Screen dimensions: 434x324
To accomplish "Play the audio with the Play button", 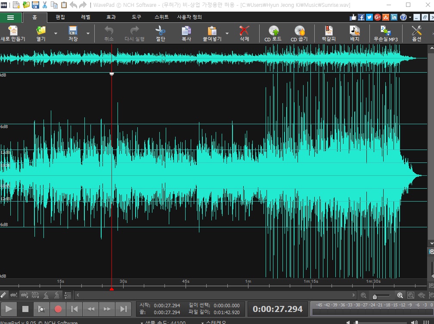I will pyautogui.click(x=9, y=309).
